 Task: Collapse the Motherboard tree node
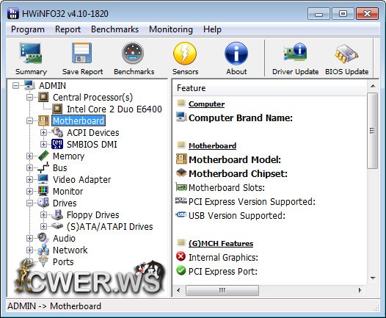29,120
